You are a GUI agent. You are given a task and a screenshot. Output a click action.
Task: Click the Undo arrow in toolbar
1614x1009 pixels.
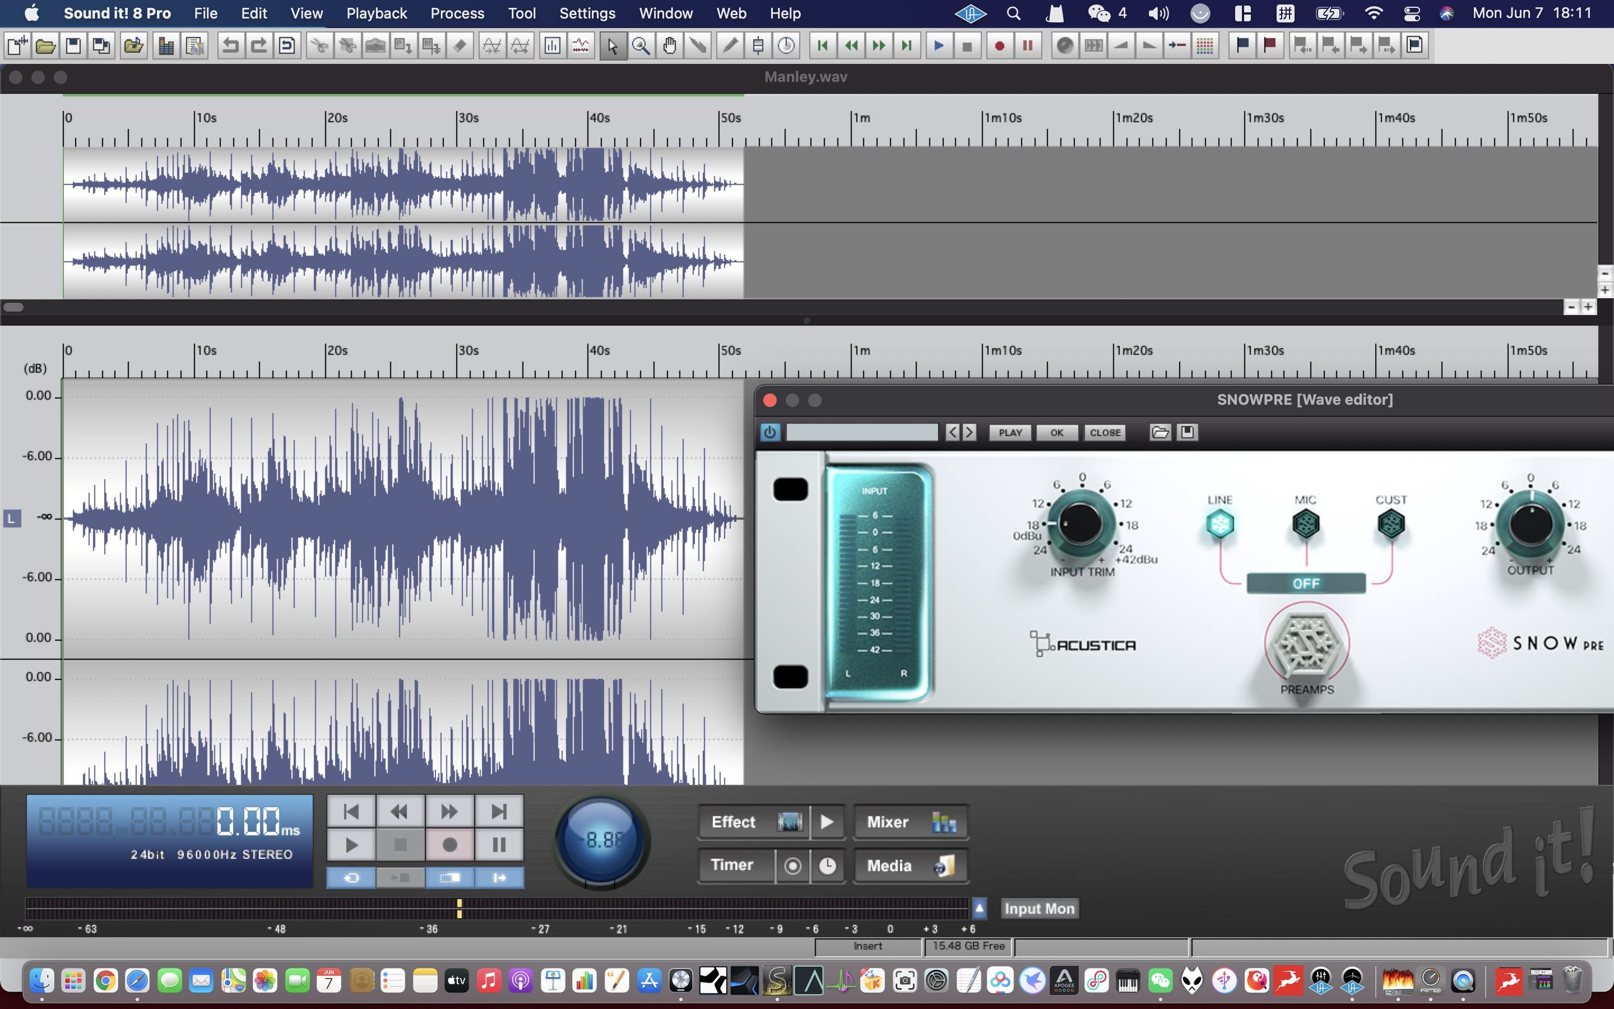[x=230, y=45]
